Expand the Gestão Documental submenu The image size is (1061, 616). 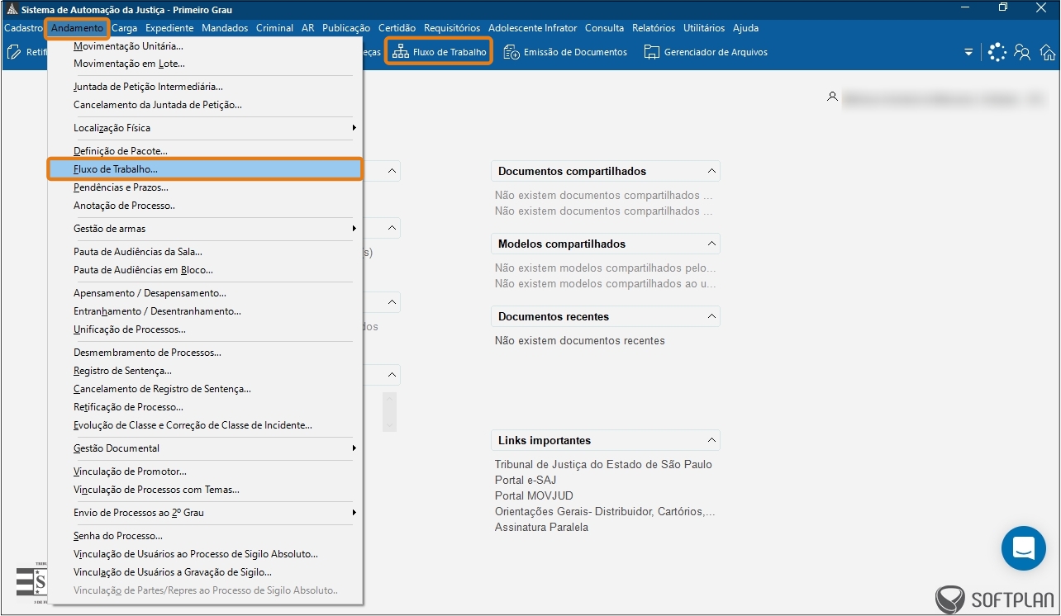point(205,448)
